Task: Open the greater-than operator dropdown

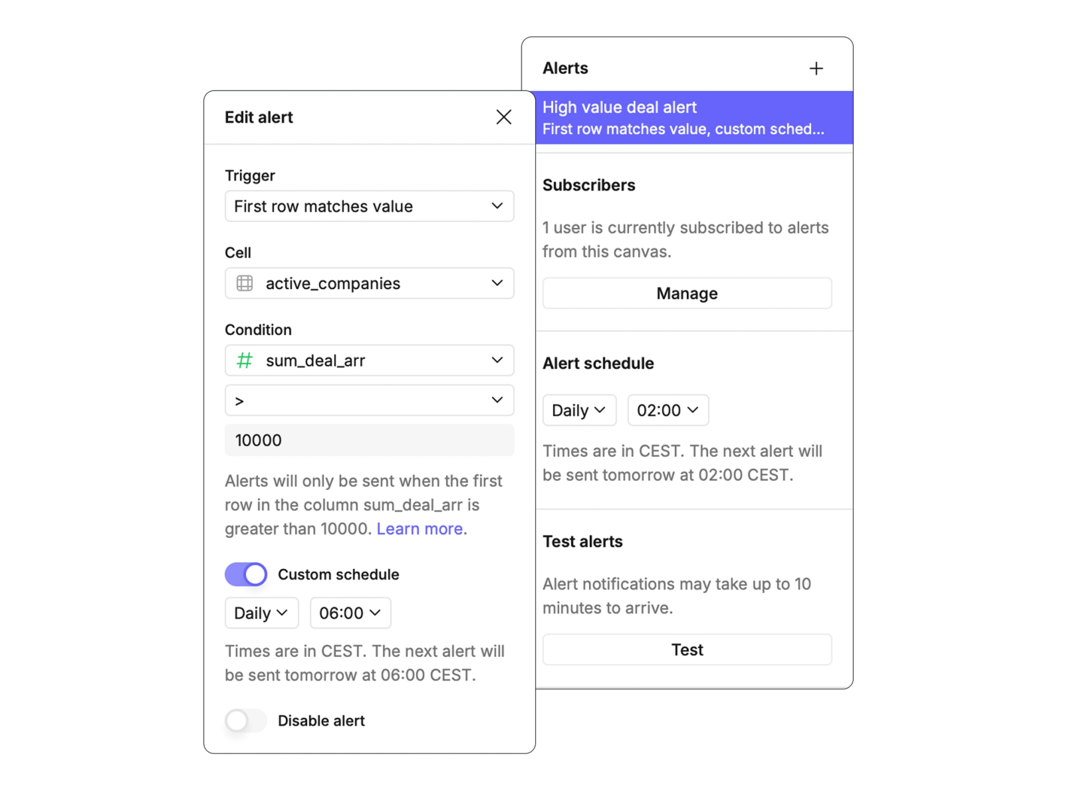Action: 369,400
